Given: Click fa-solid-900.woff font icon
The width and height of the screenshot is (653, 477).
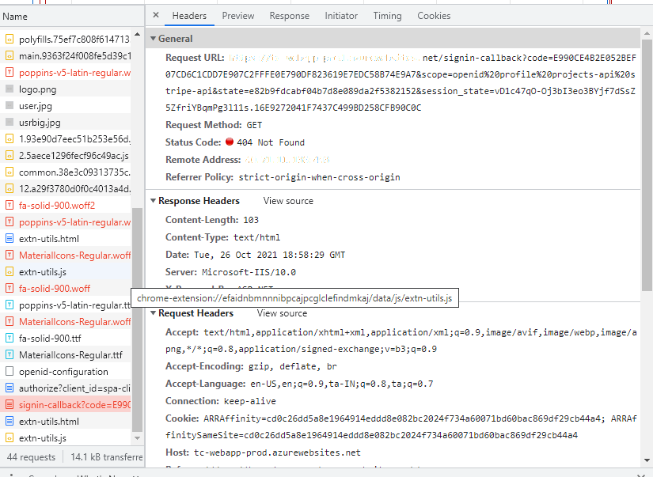Looking at the screenshot, I should coord(9,289).
